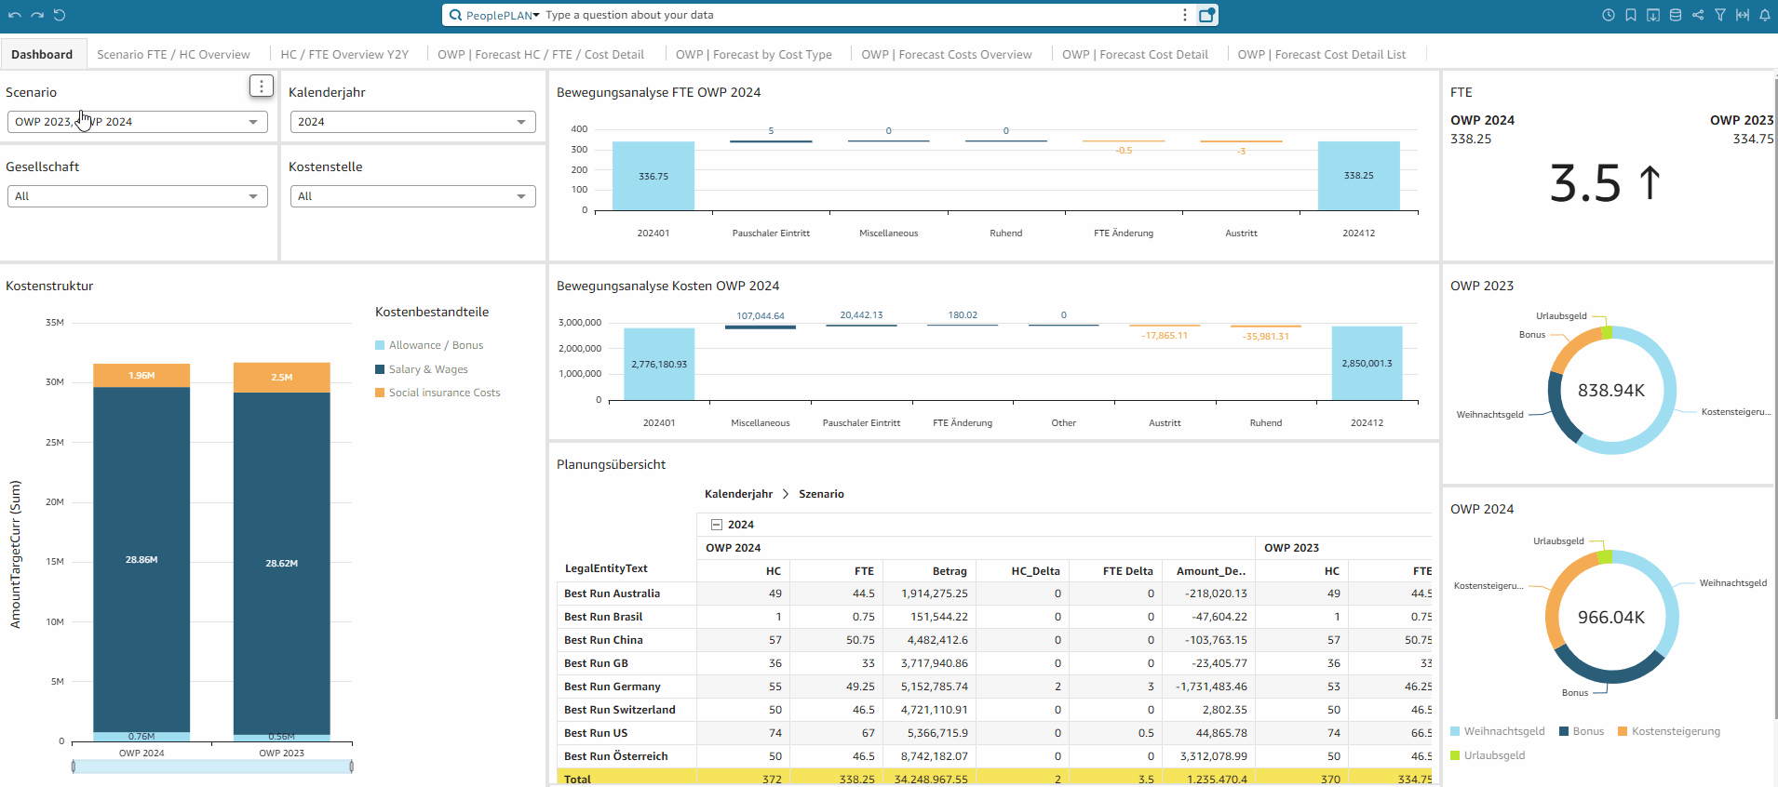The width and height of the screenshot is (1778, 787).
Task: Collapse the 2024 row group in Planungsübersicht
Action: tap(717, 525)
